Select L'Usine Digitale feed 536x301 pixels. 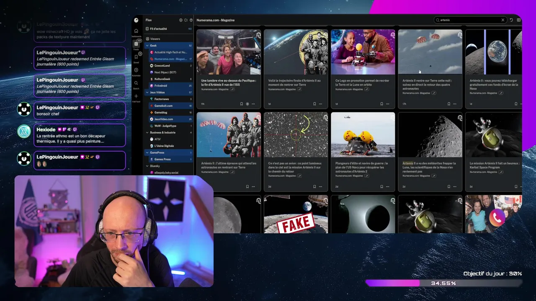pos(171,146)
